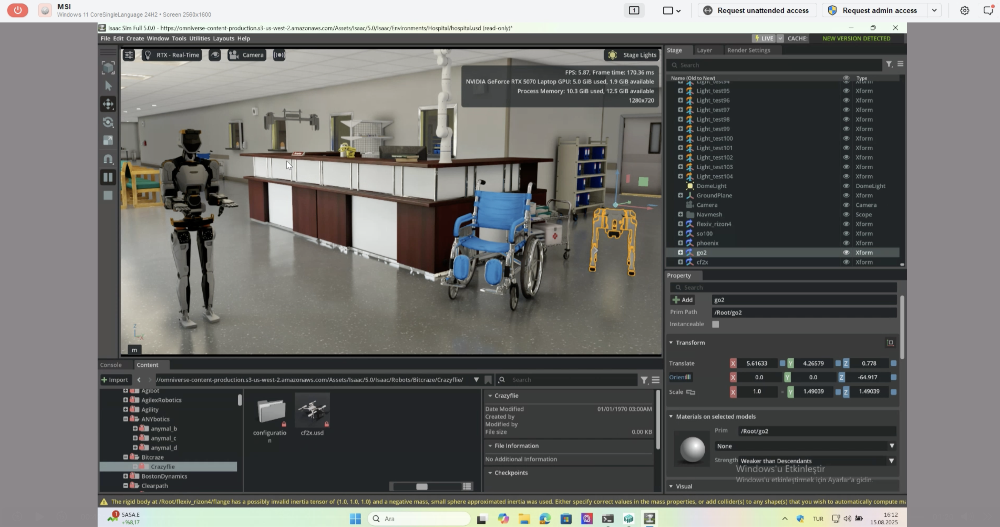
Task: Enable the Instanceable checkbox
Action: (x=716, y=324)
